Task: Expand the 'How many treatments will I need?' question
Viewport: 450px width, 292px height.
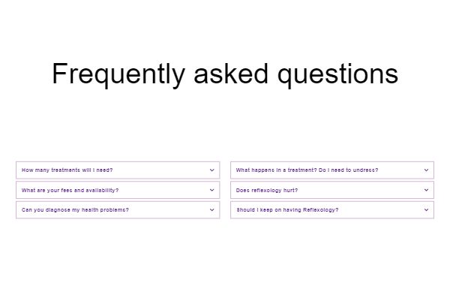Action: [67, 170]
